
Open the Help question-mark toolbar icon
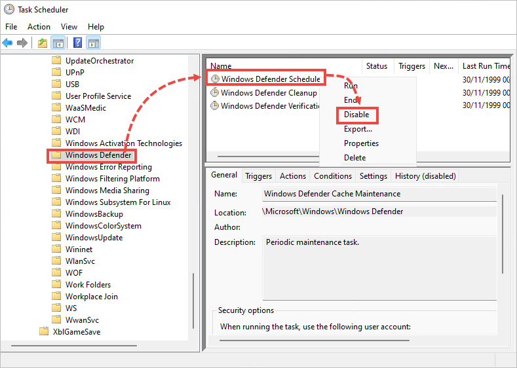coord(78,43)
